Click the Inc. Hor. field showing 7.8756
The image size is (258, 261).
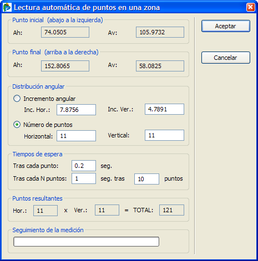pyautogui.click(x=76, y=110)
